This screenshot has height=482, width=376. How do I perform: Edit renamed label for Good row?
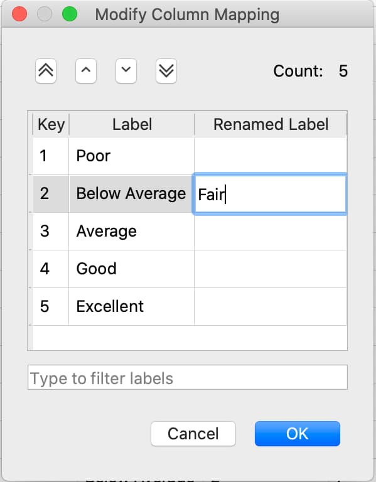pos(271,269)
